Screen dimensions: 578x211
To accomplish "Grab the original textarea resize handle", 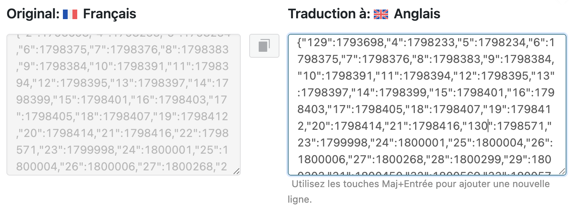I will tap(236, 171).
